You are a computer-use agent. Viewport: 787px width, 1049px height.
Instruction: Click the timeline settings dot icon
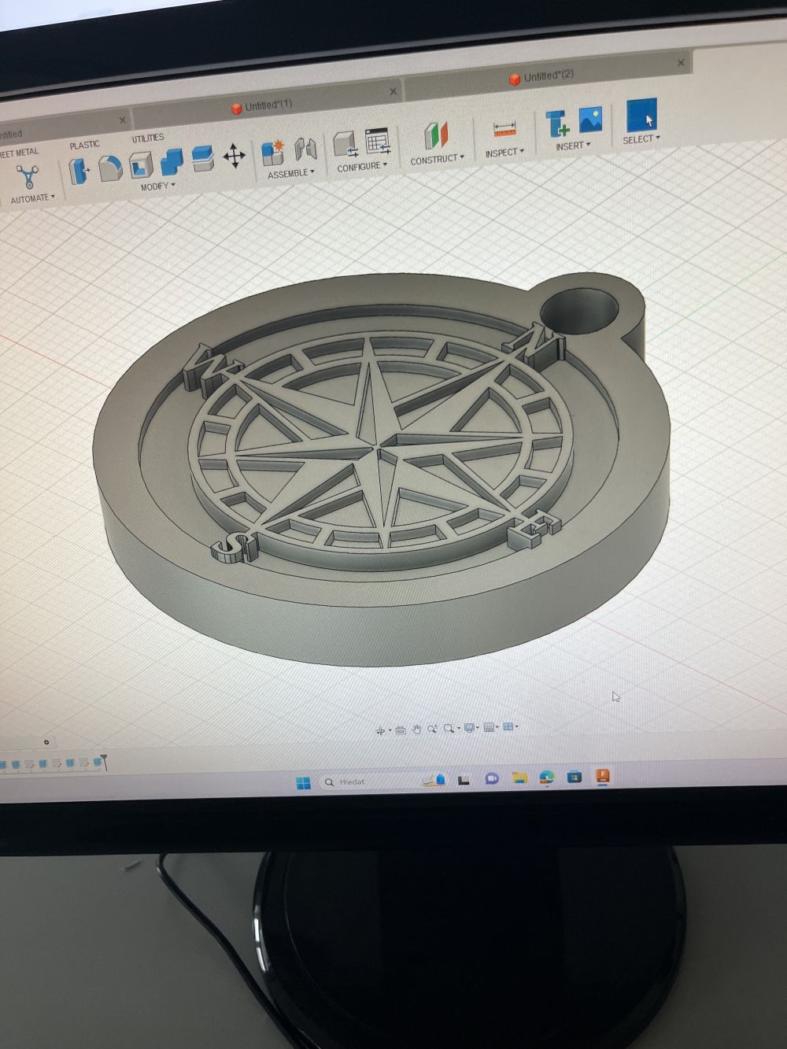pyautogui.click(x=46, y=742)
